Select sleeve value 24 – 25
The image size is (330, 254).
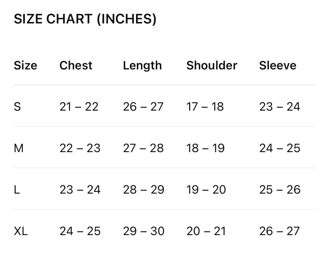point(280,148)
